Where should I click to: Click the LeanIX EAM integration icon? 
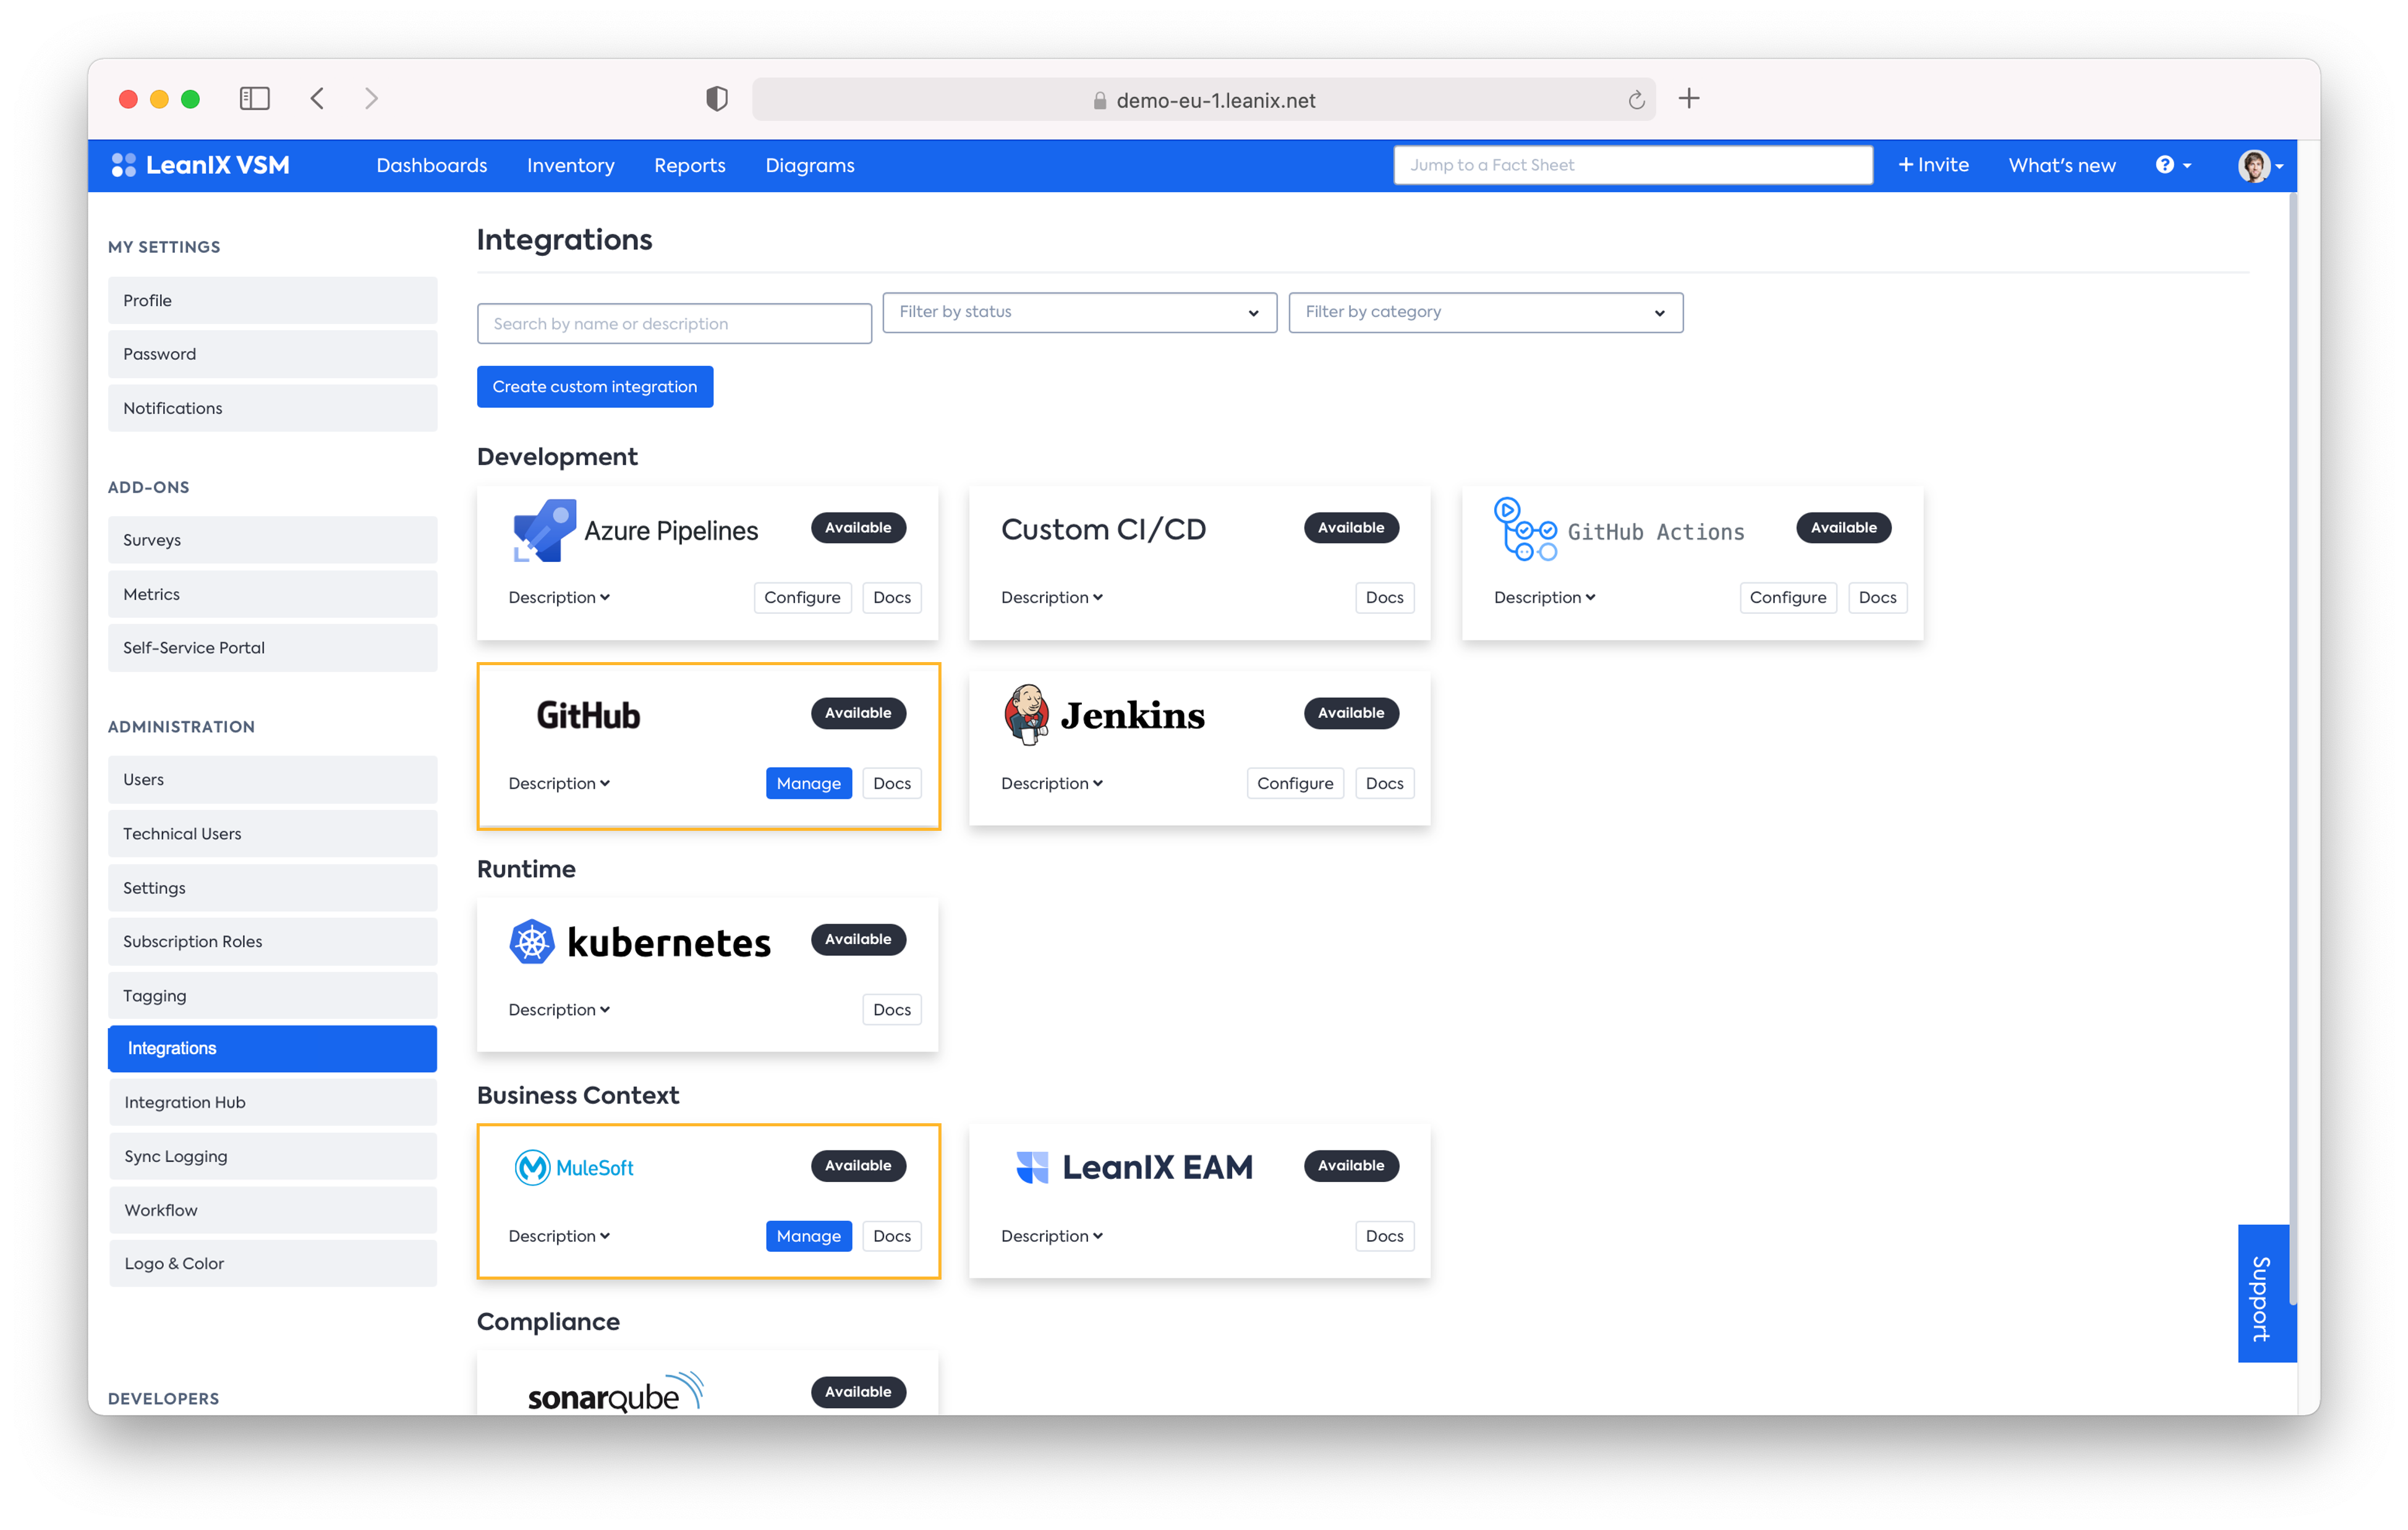pos(1030,1165)
